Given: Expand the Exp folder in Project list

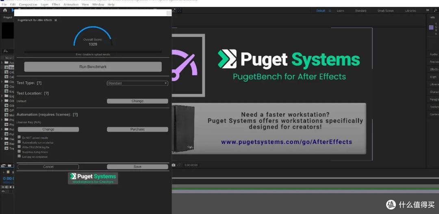Looking at the screenshot, I should click(2, 96).
